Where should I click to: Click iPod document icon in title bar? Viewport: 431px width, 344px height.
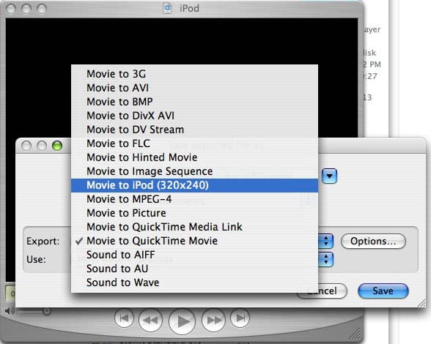pos(167,8)
